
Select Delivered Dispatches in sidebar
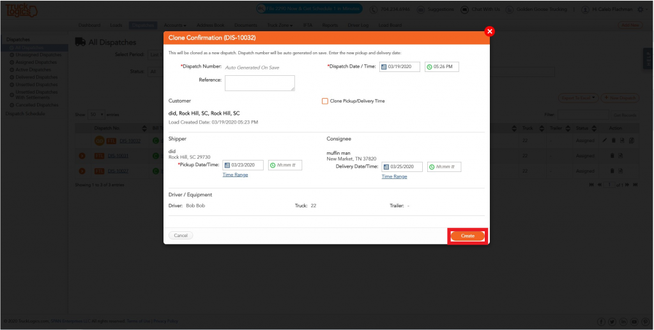(36, 77)
